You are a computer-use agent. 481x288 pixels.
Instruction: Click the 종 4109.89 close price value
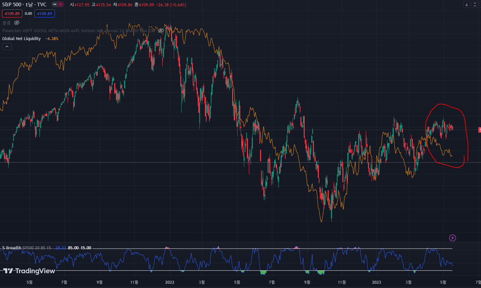144,5
